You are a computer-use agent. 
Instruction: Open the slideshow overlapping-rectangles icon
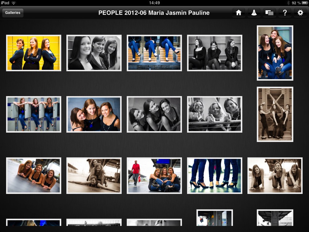269,13
